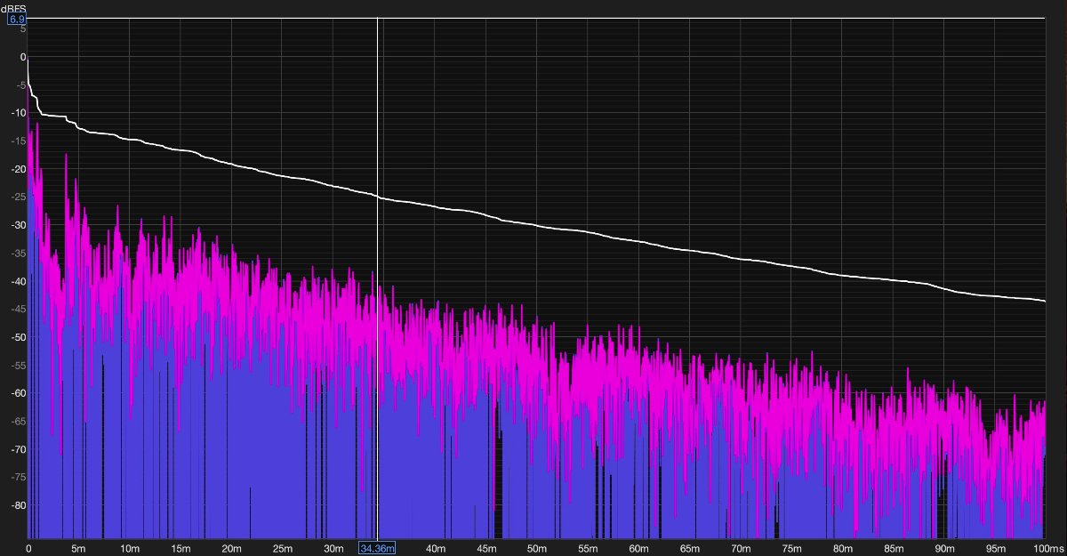Click the 34.36m time cursor label
The image size is (1067, 556).
coord(377,547)
